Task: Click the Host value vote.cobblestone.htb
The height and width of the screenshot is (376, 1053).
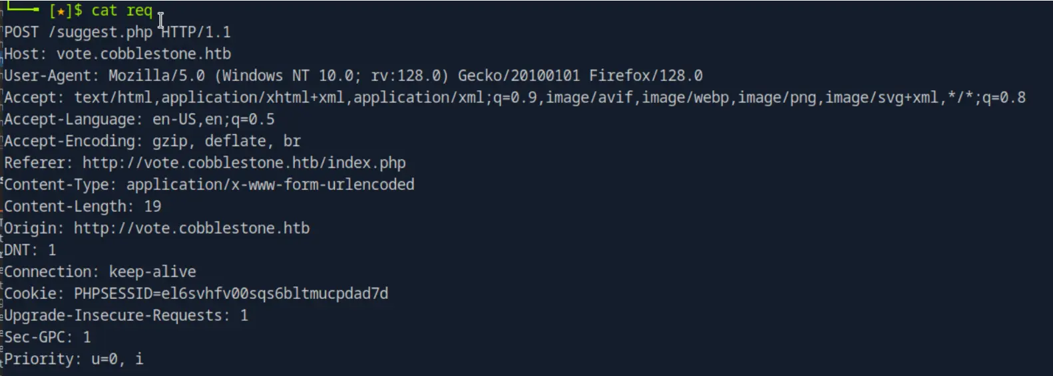Action: pyautogui.click(x=144, y=54)
